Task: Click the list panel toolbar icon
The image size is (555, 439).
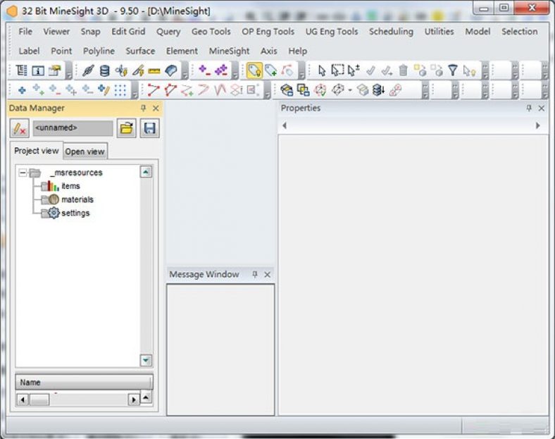Action: (x=22, y=70)
